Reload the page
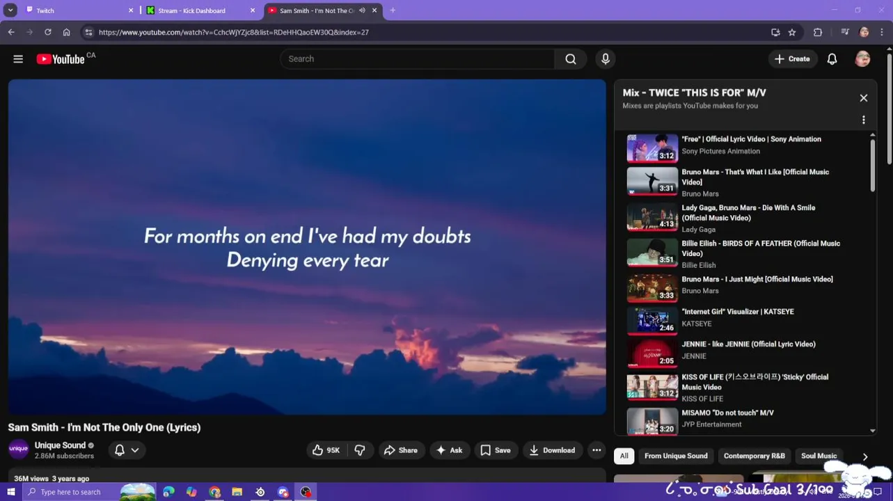This screenshot has height=501, width=893. coord(47,32)
